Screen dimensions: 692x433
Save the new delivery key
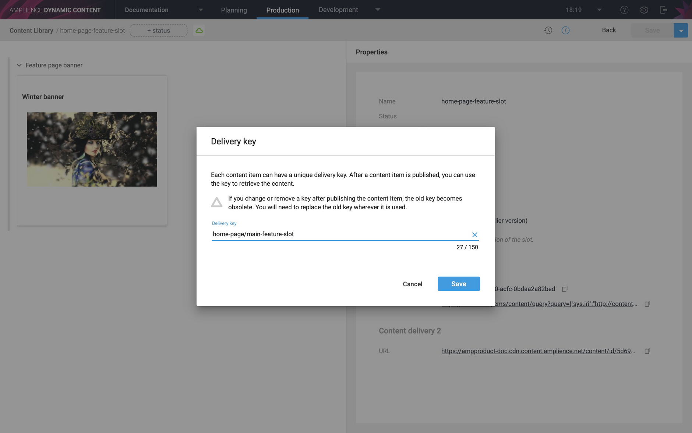(x=459, y=284)
